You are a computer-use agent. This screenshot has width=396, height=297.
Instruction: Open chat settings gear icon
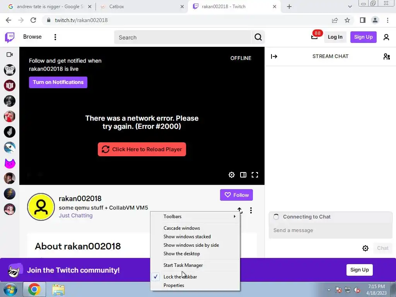point(365,248)
